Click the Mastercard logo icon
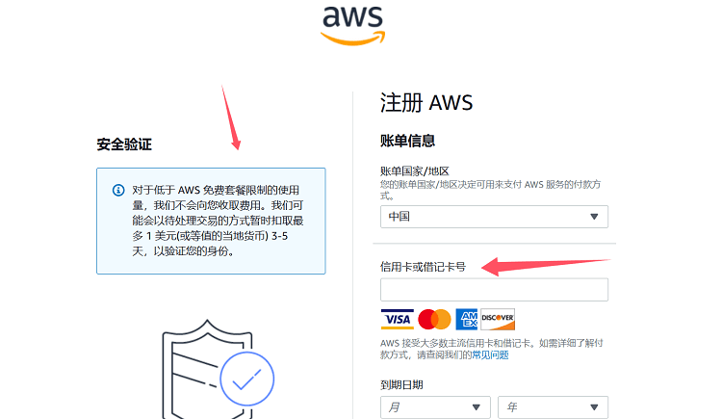722x419 pixels. pos(434,319)
